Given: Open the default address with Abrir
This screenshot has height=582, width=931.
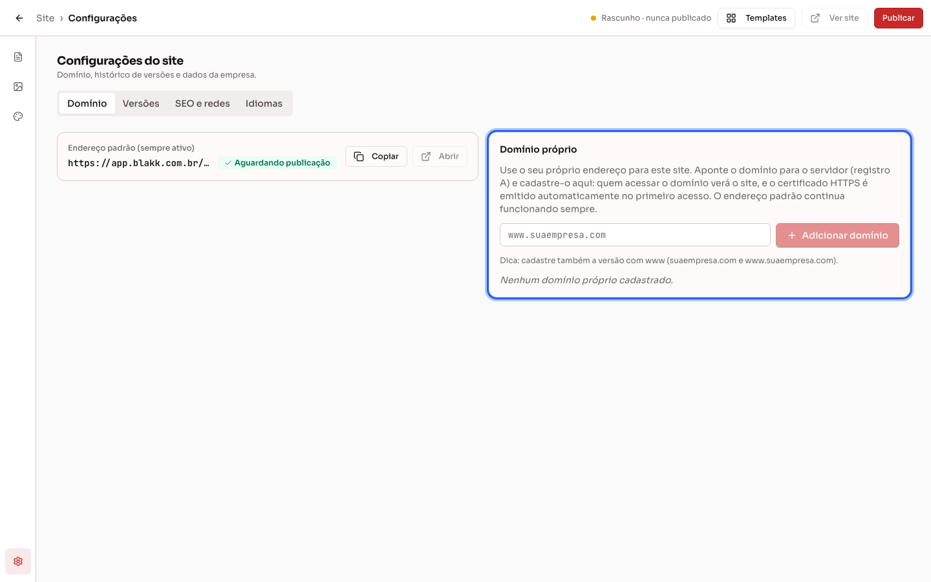Looking at the screenshot, I should coord(440,156).
